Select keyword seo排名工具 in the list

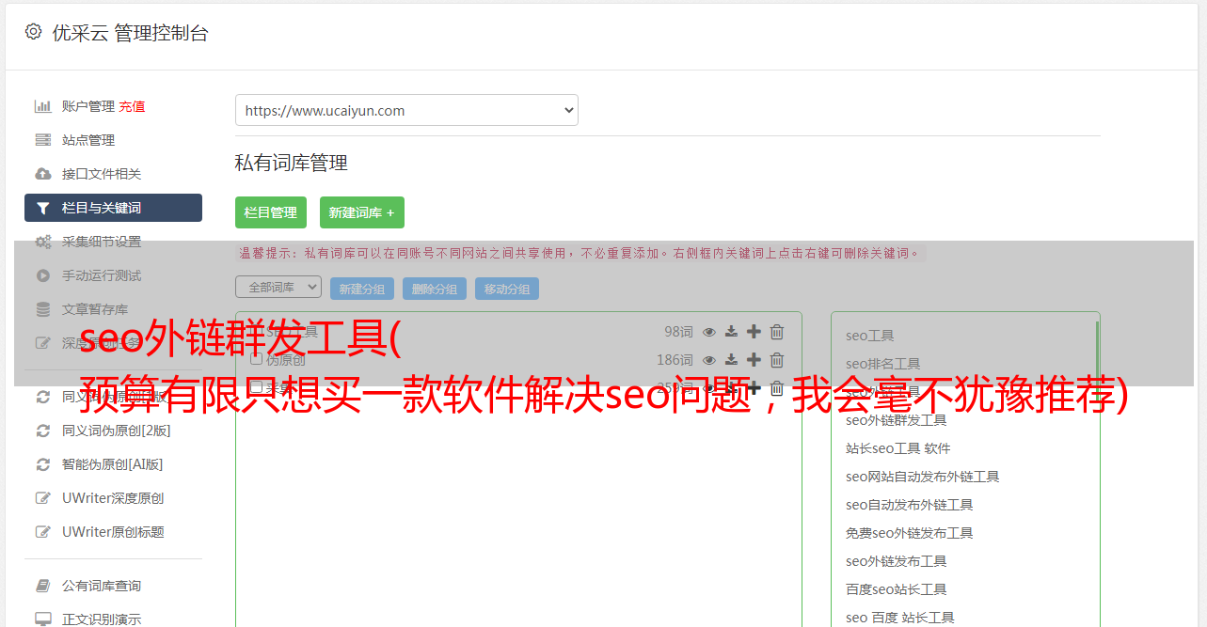coord(883,364)
